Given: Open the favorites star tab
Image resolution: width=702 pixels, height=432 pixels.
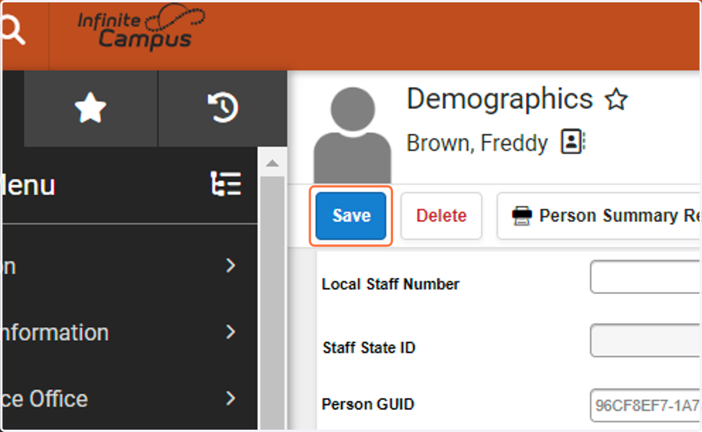Looking at the screenshot, I should pos(90,108).
